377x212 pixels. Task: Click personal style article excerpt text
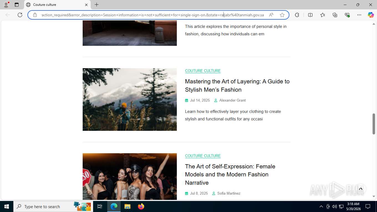coord(236,30)
